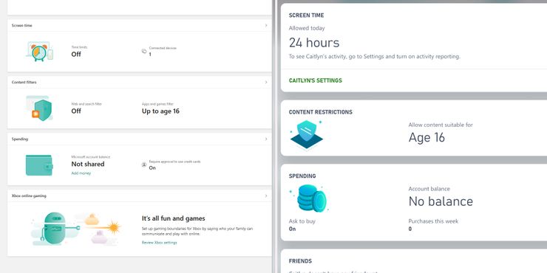Viewport: 547px width, 273px height.
Task: Click the Require approval credit cards icon
Action: tap(144, 165)
